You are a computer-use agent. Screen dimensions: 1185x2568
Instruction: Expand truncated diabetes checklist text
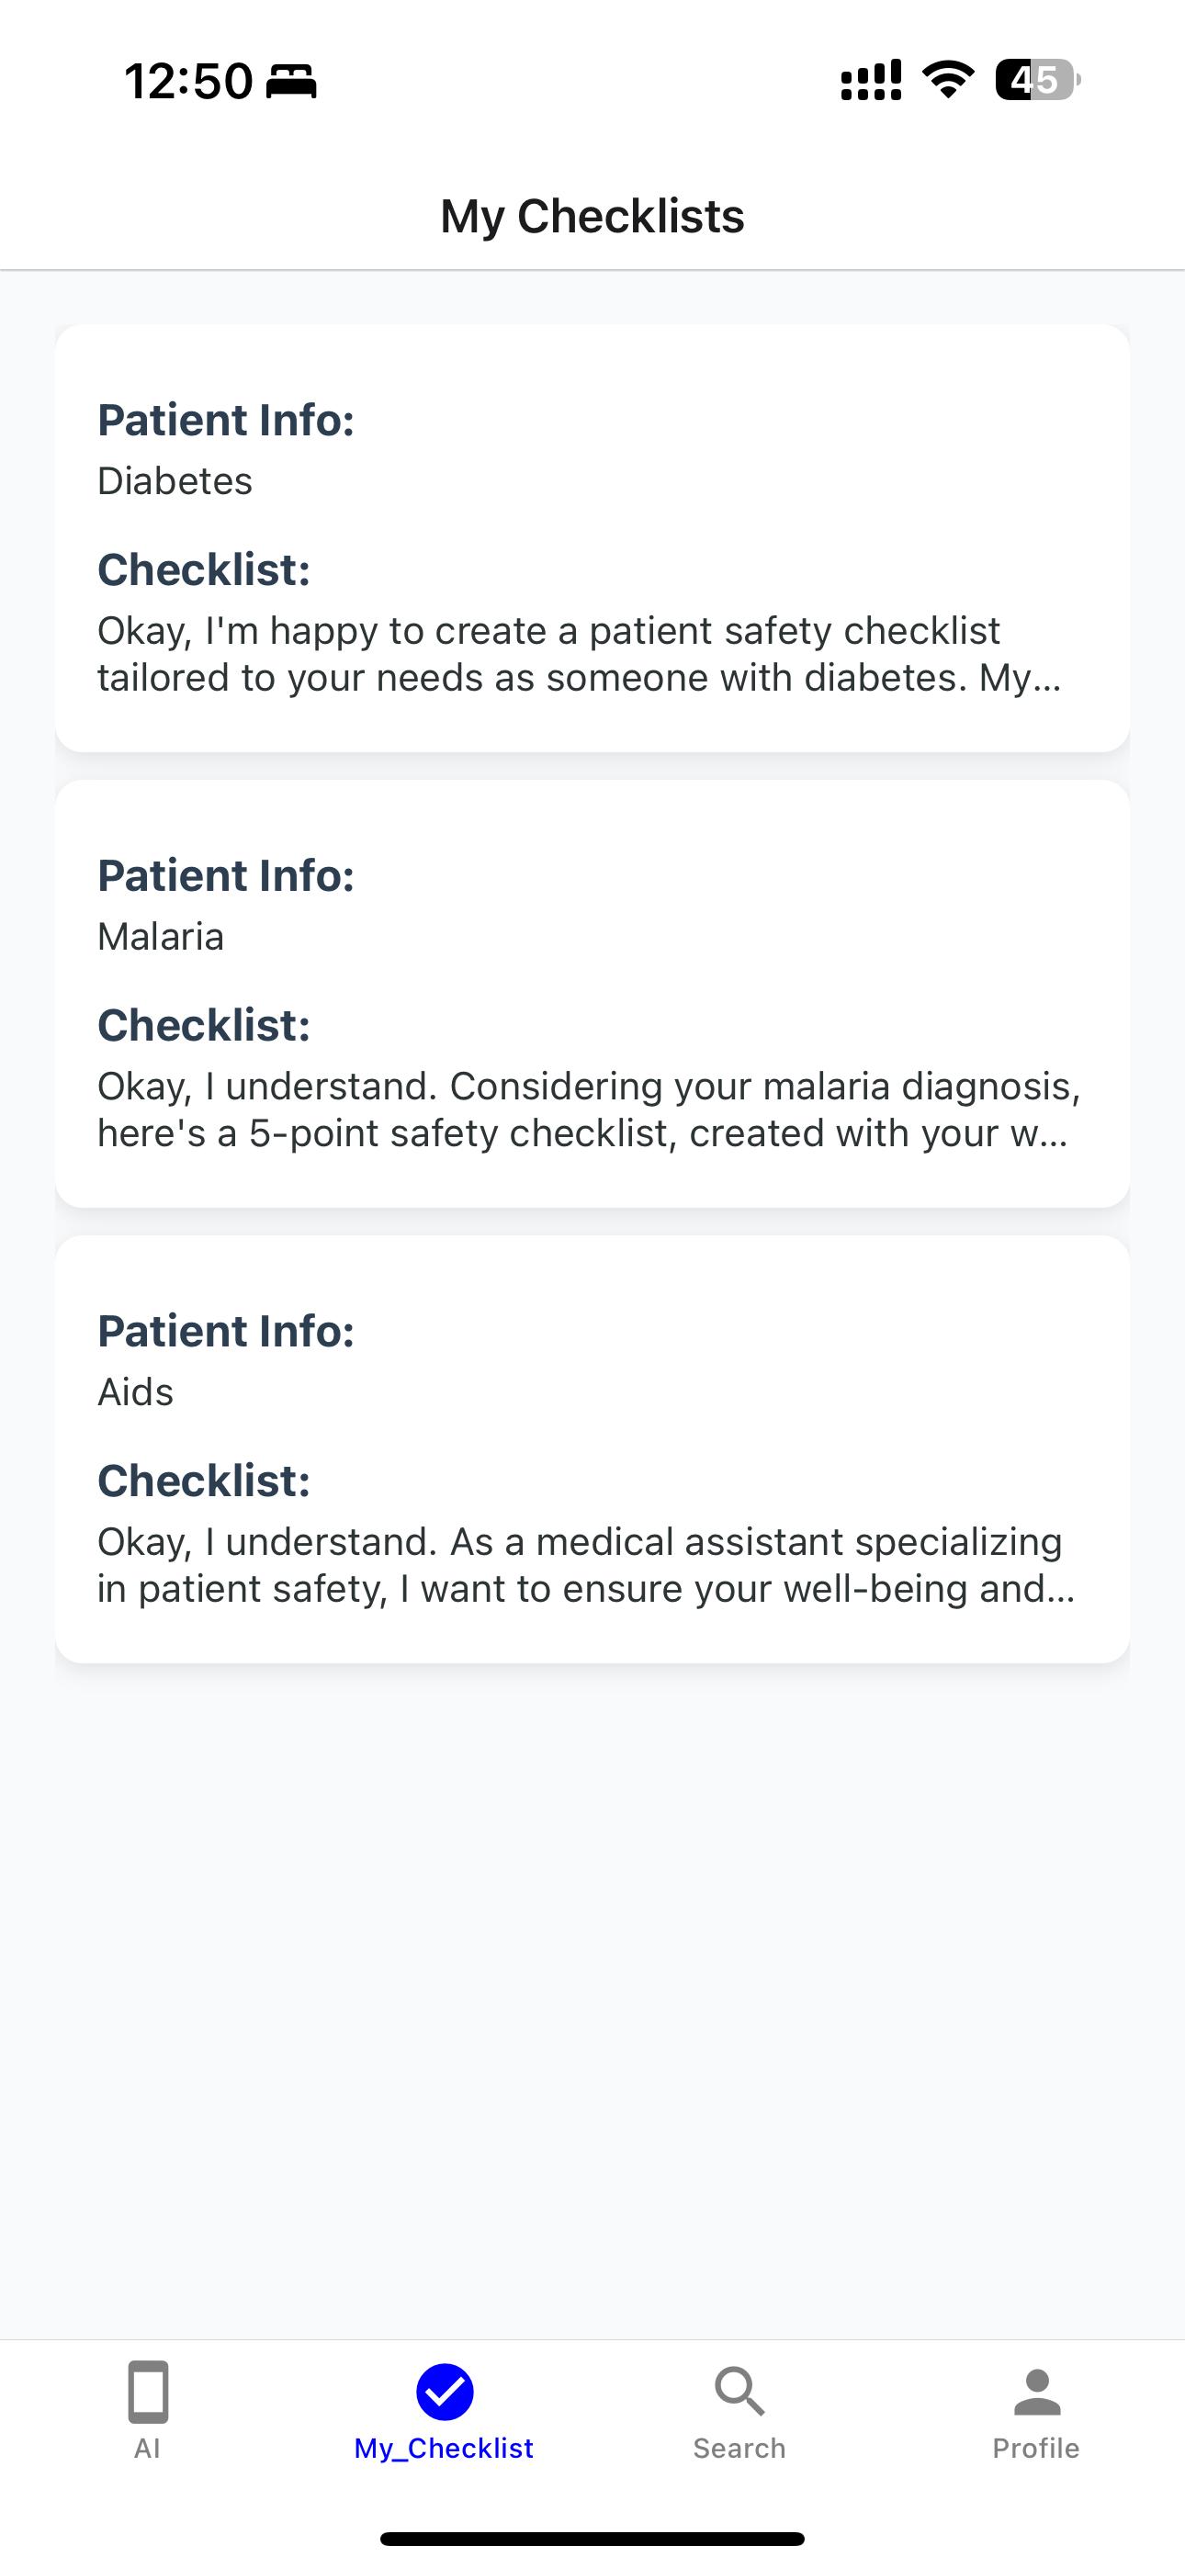click(x=579, y=654)
